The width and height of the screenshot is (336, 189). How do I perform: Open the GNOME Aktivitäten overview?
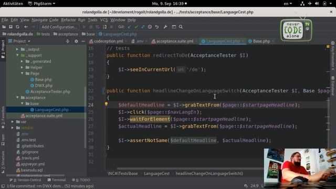13,4
